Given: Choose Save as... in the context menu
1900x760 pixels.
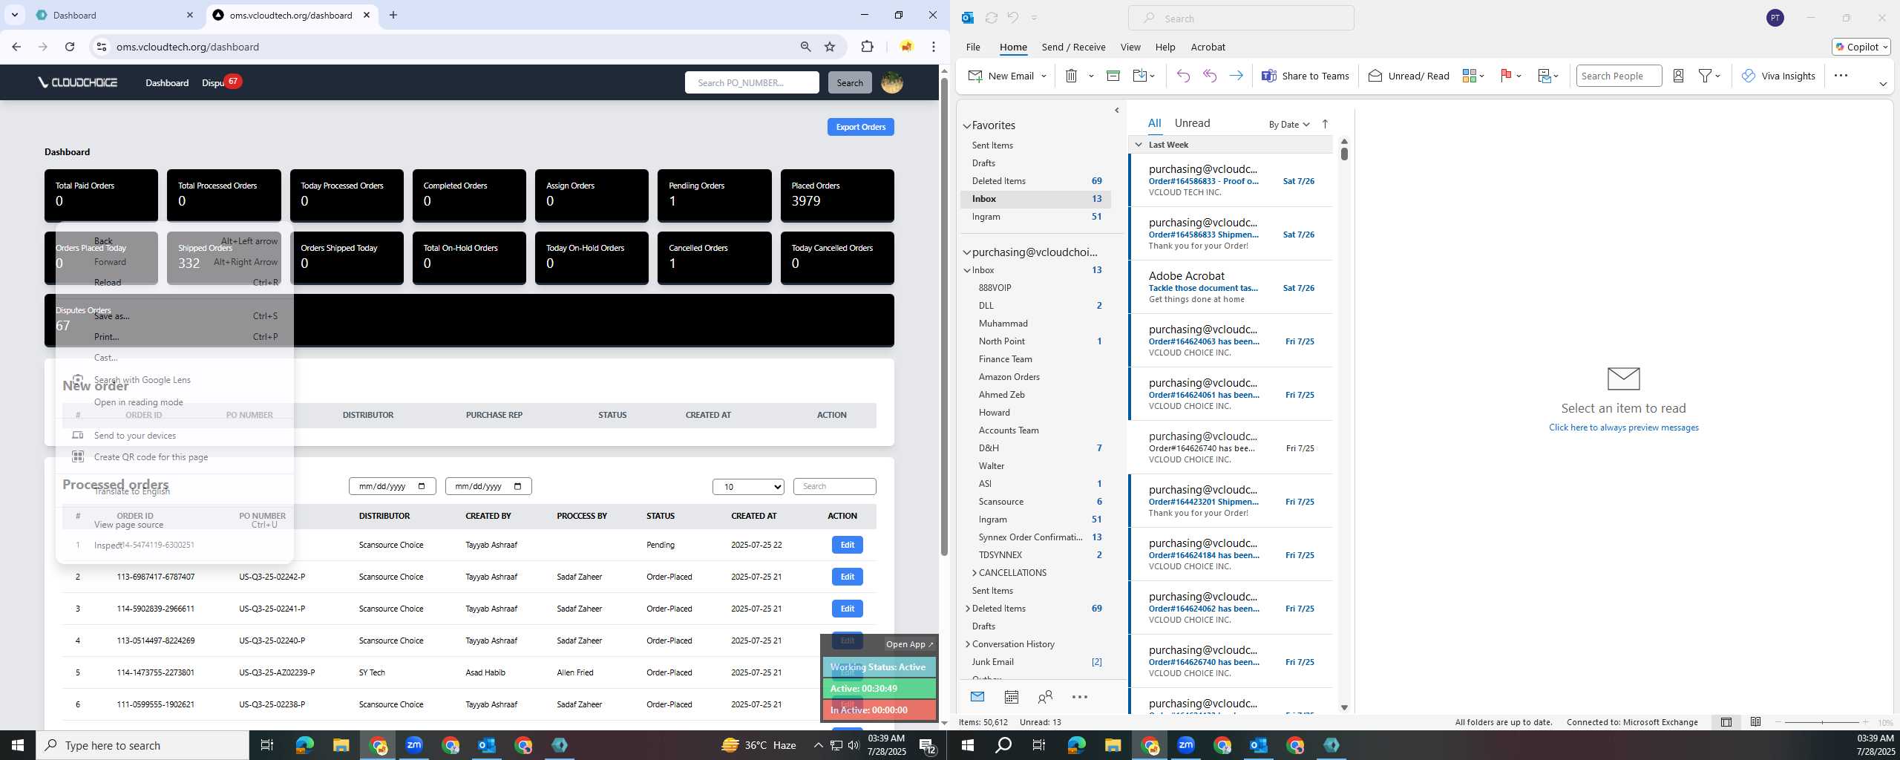Looking at the screenshot, I should pyautogui.click(x=174, y=316).
